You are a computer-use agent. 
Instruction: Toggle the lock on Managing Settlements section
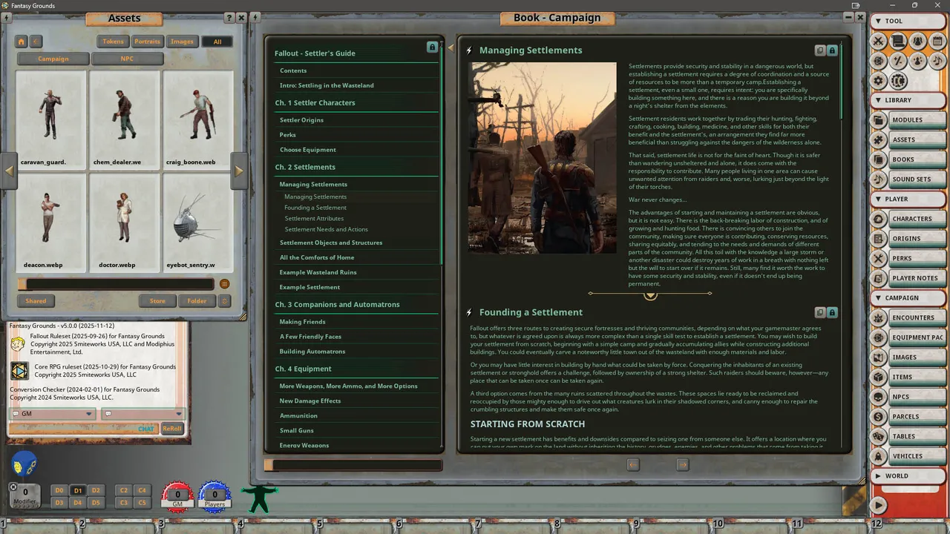[832, 50]
